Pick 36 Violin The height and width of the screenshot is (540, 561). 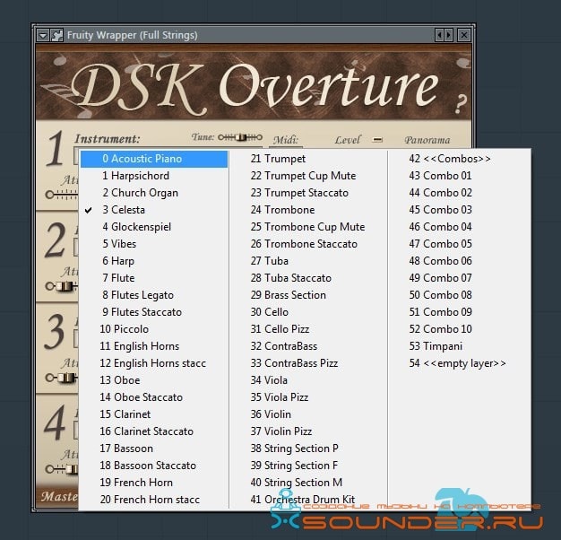308,414
